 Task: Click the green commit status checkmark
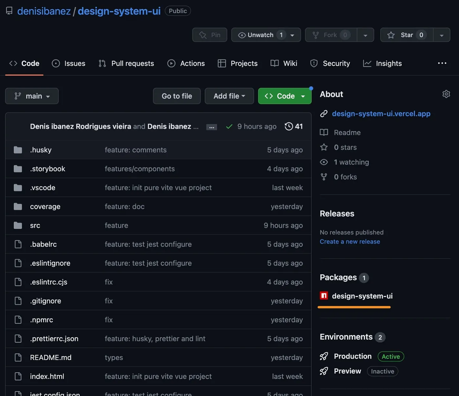click(x=229, y=126)
